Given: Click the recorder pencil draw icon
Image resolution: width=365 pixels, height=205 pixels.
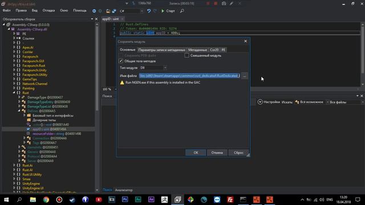Looking at the screenshot, I should pos(232,3).
